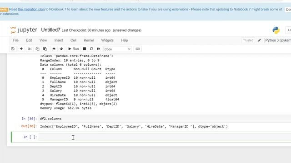Click the Trusted notebook indicator
The width and height of the screenshot is (291, 163).
(248, 40)
